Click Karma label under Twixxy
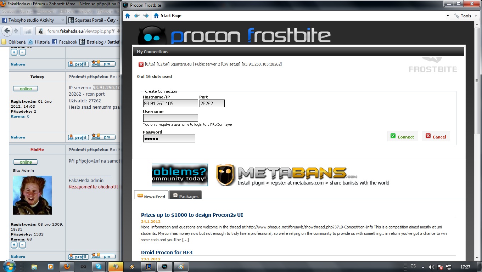482x272 pixels. (x=18, y=116)
